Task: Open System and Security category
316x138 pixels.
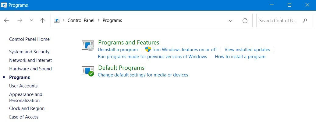Action: 29,52
